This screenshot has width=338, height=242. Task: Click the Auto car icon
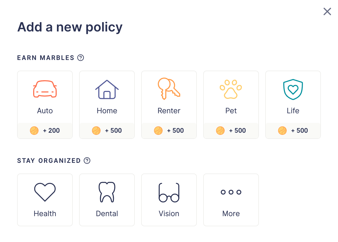[x=45, y=89]
